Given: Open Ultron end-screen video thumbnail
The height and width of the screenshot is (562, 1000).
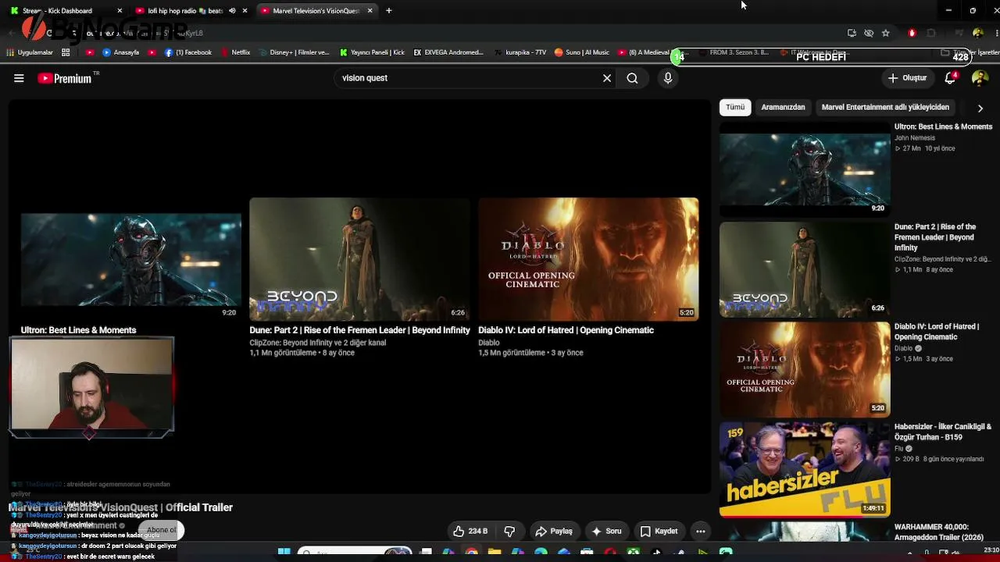Looking at the screenshot, I should (131, 260).
